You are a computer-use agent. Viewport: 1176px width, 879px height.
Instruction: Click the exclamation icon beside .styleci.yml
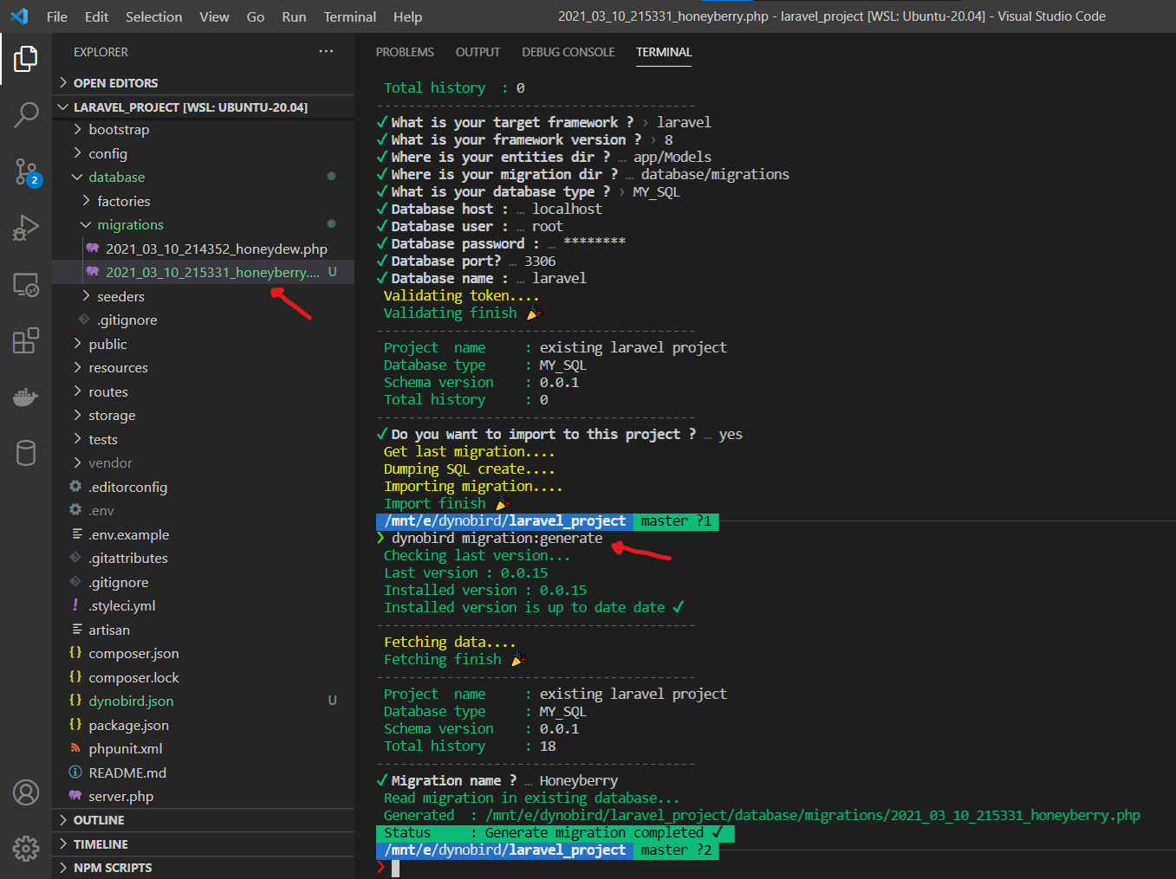point(75,605)
